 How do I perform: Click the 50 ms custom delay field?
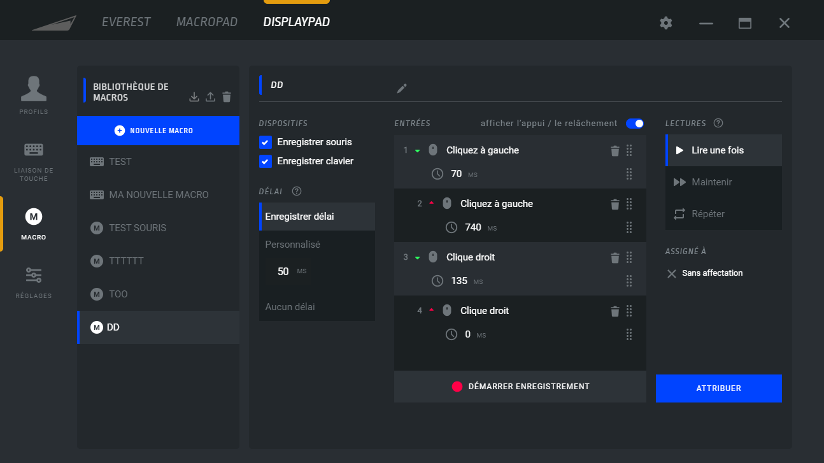tap(284, 271)
